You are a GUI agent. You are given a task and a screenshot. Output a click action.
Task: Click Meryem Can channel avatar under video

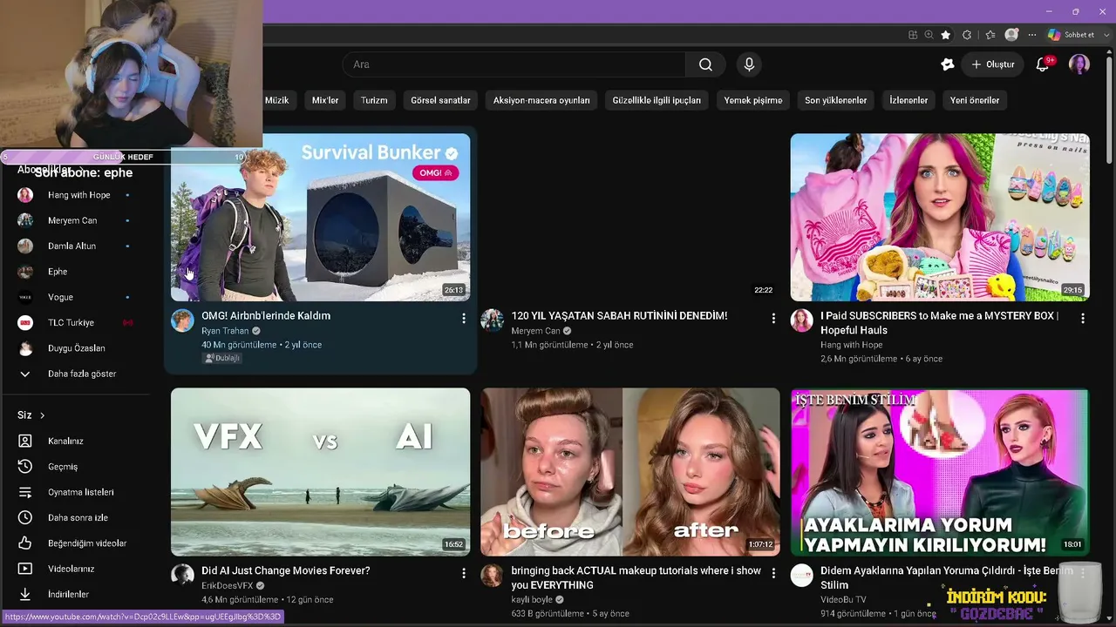[x=492, y=320]
